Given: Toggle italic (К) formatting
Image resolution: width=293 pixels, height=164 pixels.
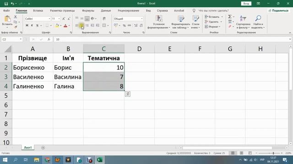Looking at the screenshot, I should (32, 26).
